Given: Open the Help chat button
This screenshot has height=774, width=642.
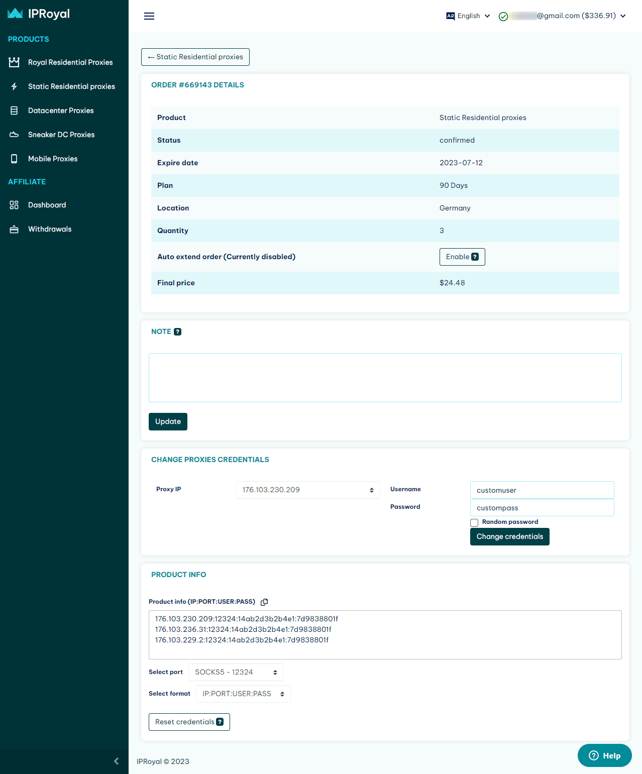Looking at the screenshot, I should 605,755.
